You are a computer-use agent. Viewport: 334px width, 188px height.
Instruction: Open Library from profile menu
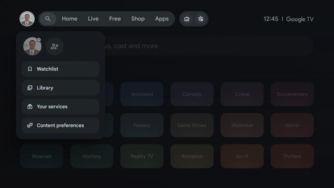click(61, 88)
